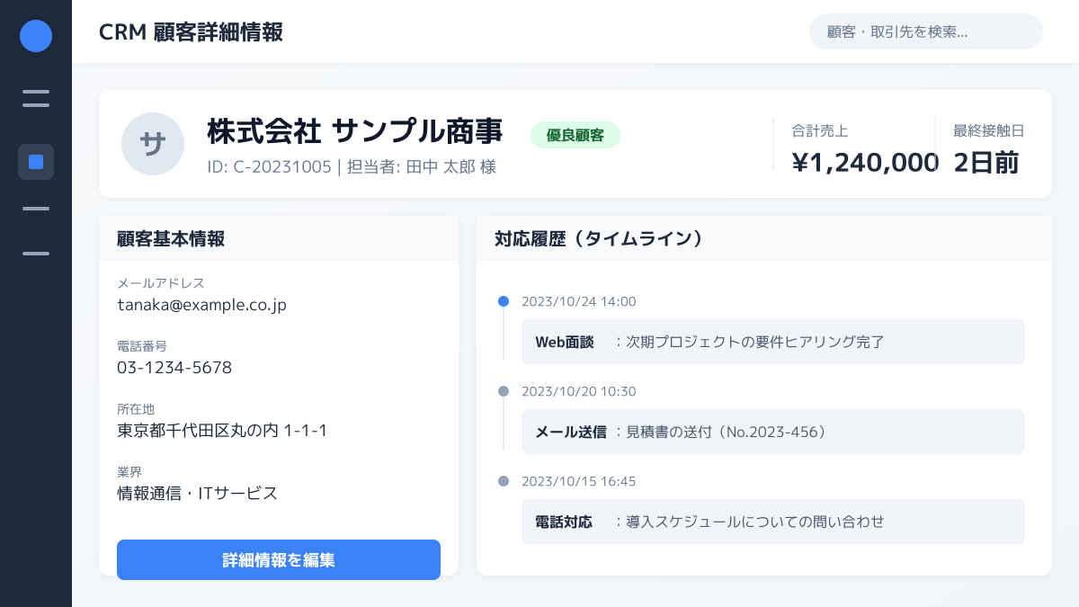Click the address 東京都千代田区丸の内 1-1-1
This screenshot has width=1079, height=607.
(222, 431)
